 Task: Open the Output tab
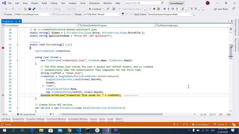coord(93,119)
